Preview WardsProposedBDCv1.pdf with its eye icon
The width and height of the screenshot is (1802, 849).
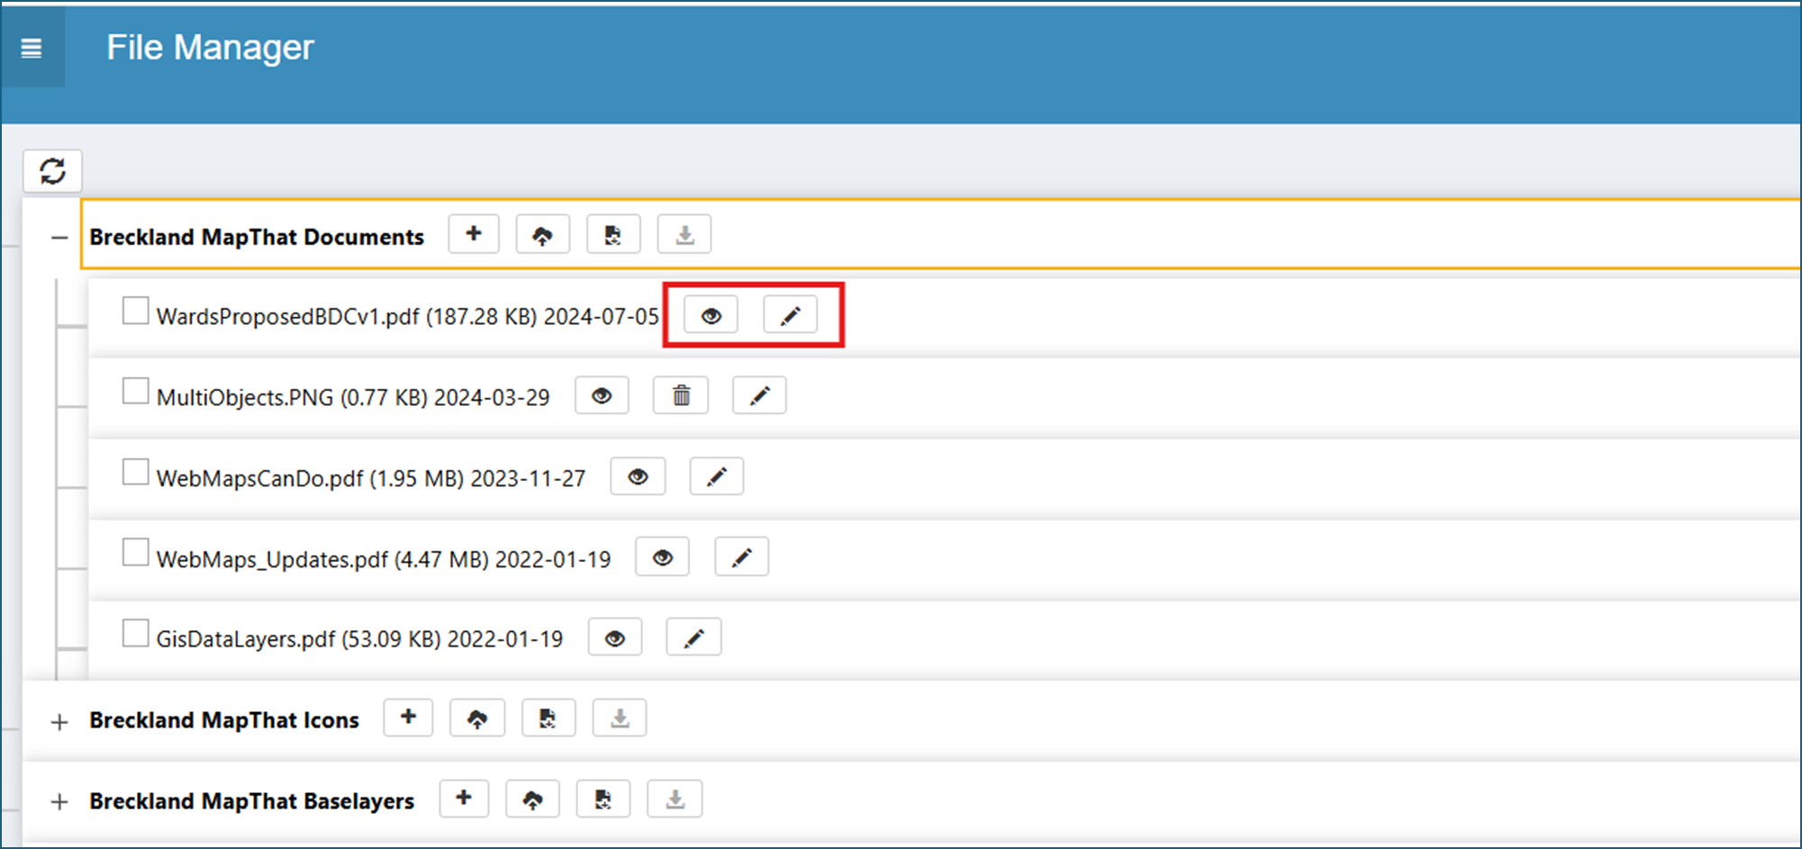pos(711,315)
